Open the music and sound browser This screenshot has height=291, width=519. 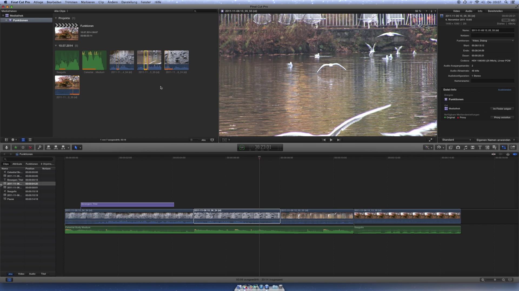[x=465, y=147]
